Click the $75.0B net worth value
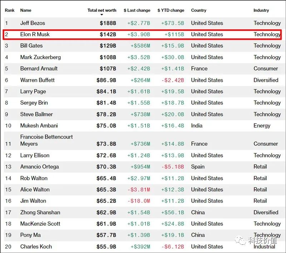 [106, 126]
